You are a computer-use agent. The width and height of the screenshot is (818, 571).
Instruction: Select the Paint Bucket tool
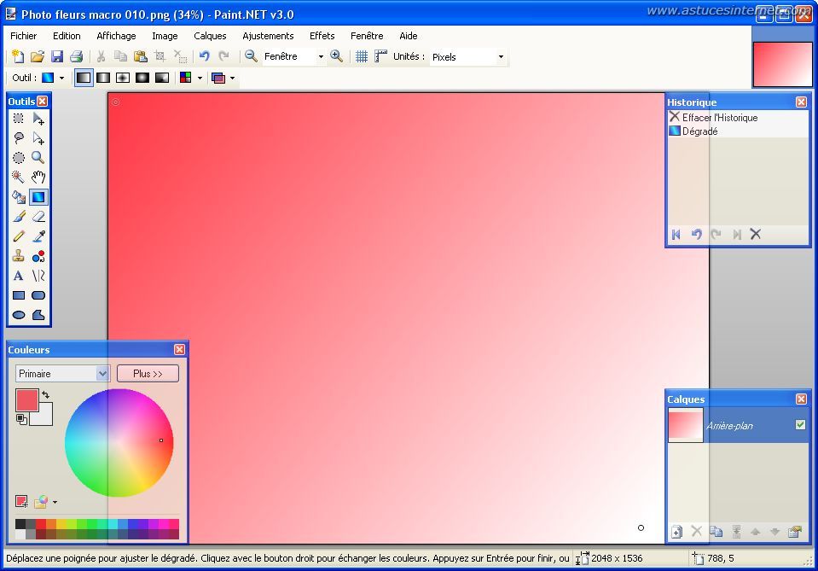point(18,197)
